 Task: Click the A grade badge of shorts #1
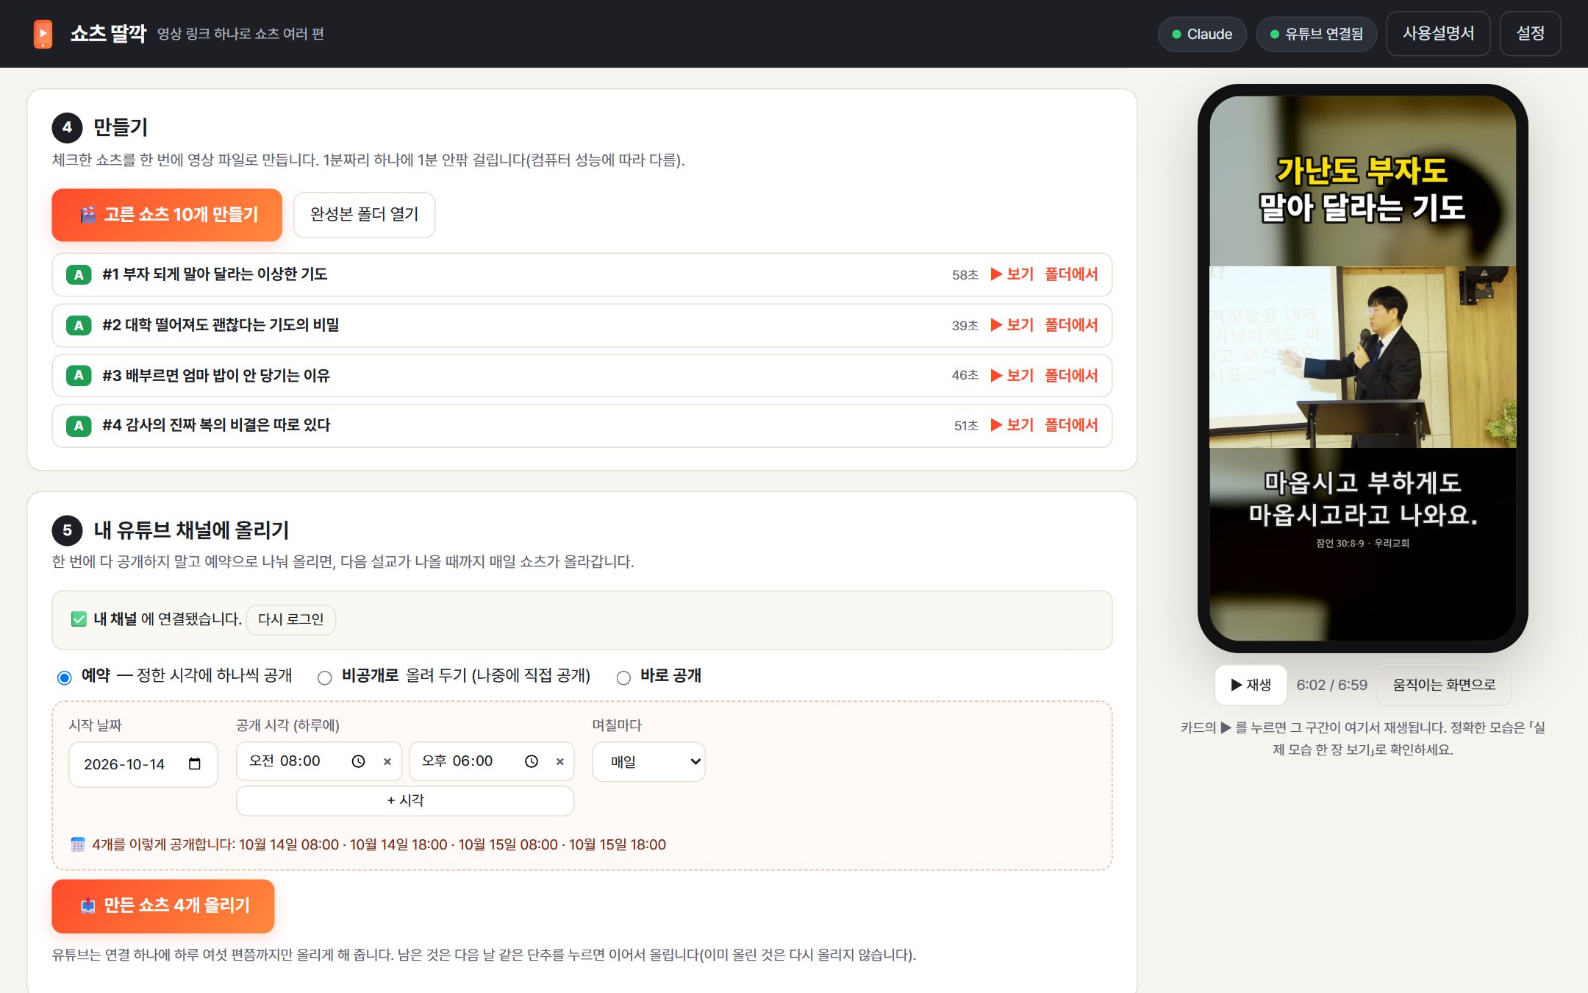pos(79,274)
